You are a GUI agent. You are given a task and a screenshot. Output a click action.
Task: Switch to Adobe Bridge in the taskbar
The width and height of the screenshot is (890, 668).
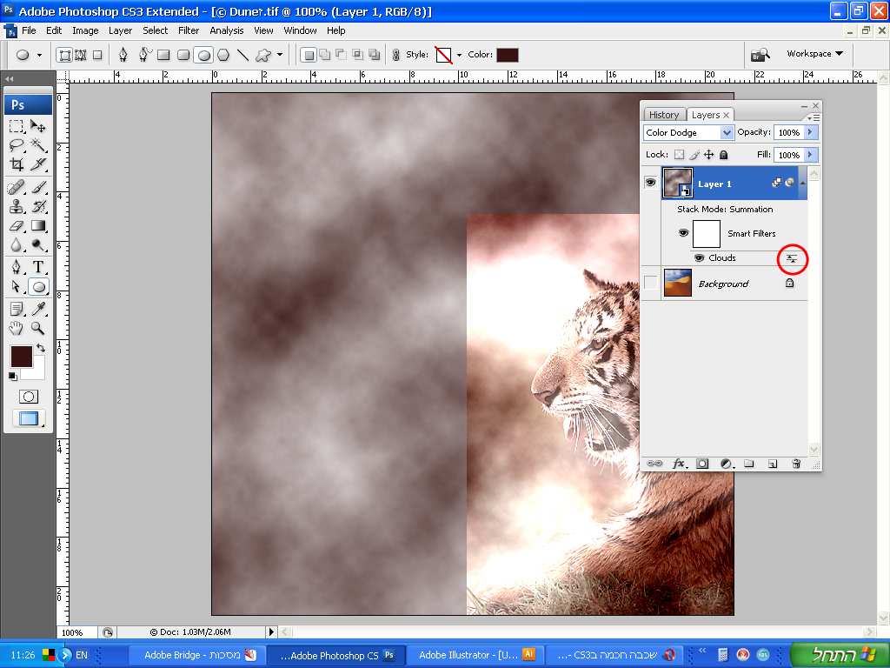[199, 655]
